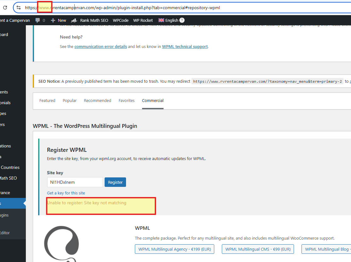Open the Installed Plugins sidebar submenu item
The width and height of the screenshot is (351, 262).
(4, 215)
